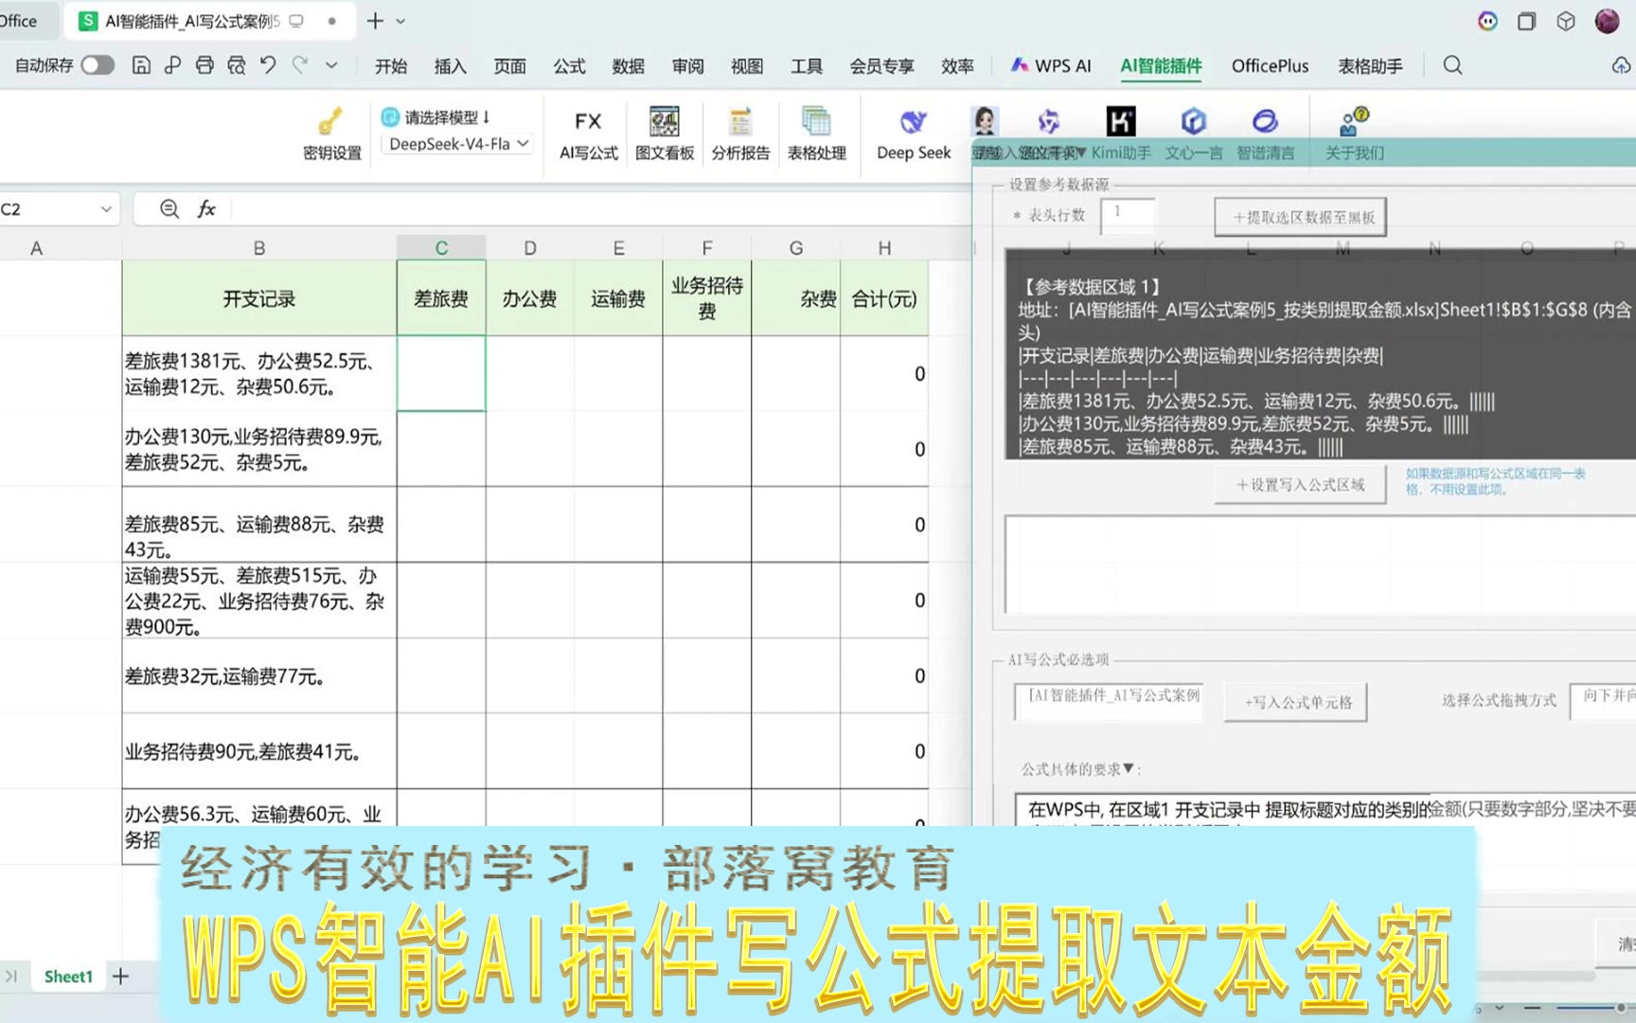Click the formula cell address field in AI写公式必选项
Screen dimensions: 1636x1023
1109,701
